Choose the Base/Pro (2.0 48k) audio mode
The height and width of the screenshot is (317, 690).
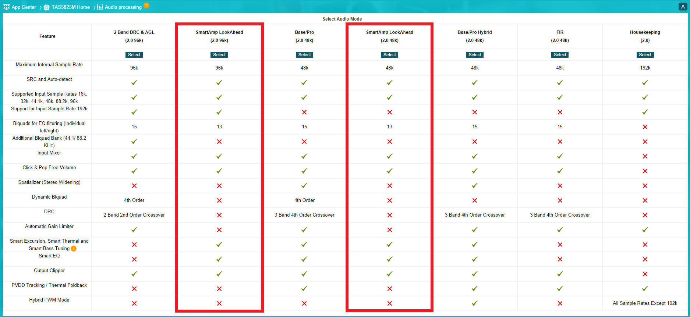click(x=304, y=55)
